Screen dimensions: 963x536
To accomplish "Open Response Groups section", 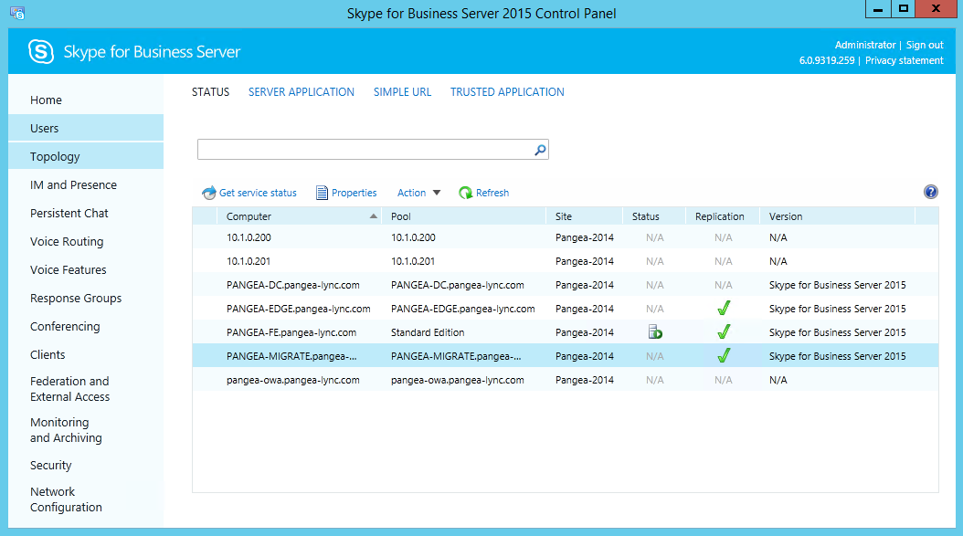I will pyautogui.click(x=86, y=298).
